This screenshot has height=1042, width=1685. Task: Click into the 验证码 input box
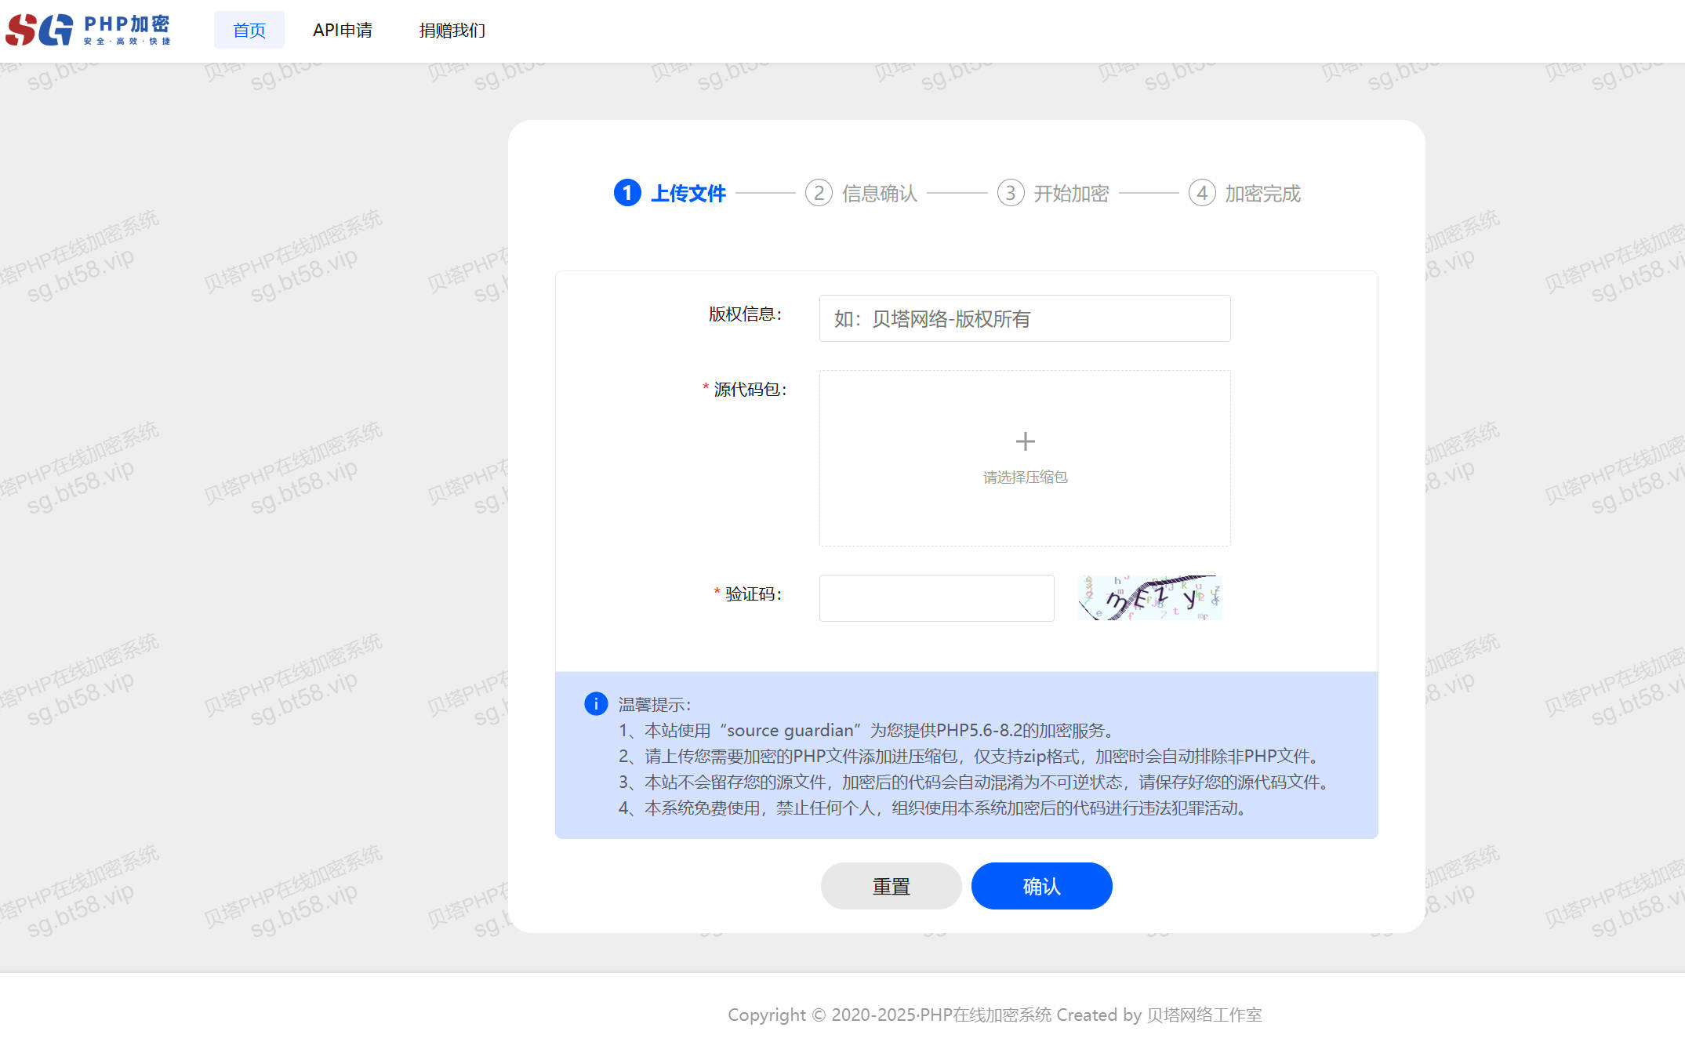936,598
